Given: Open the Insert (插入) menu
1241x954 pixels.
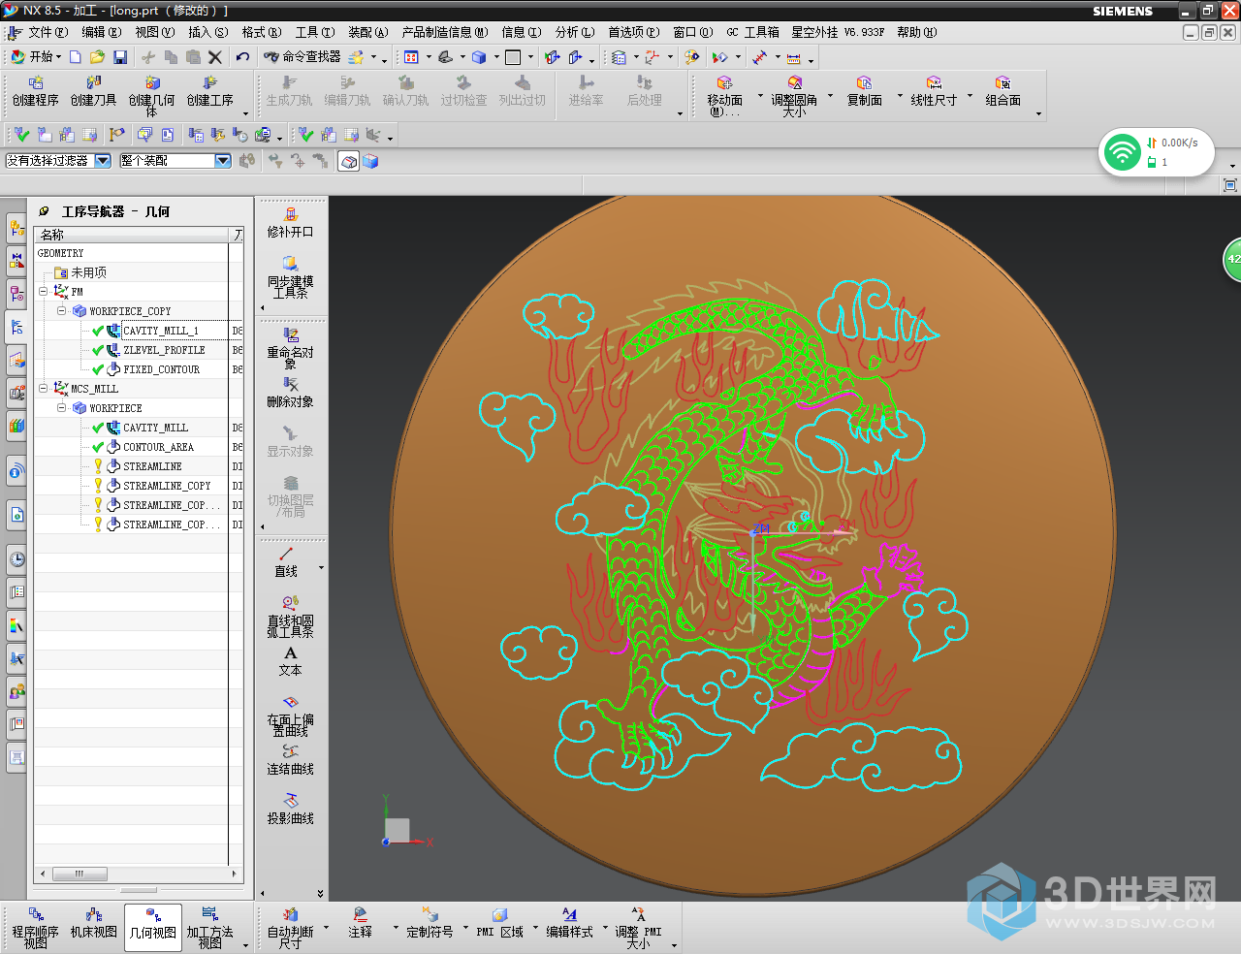Looking at the screenshot, I should click(207, 32).
